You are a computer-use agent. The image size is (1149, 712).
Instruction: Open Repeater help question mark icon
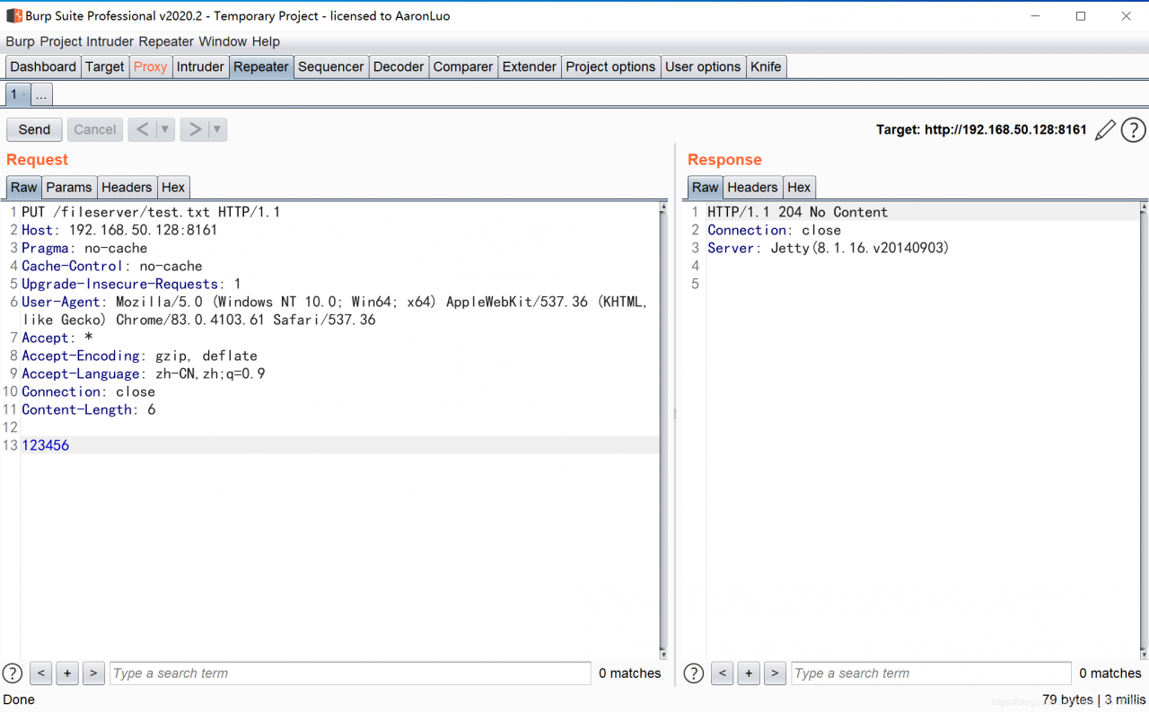point(1134,130)
